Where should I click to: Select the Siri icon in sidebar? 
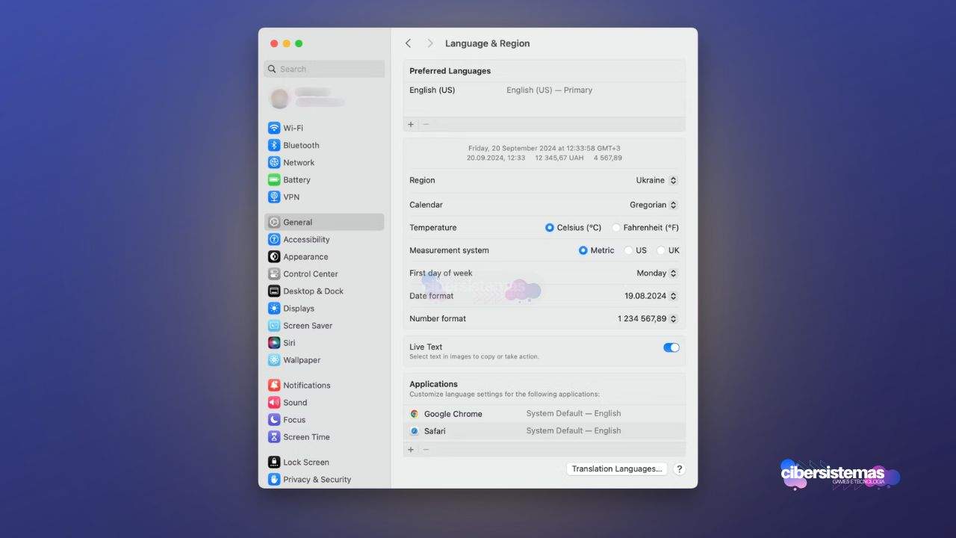(x=274, y=343)
